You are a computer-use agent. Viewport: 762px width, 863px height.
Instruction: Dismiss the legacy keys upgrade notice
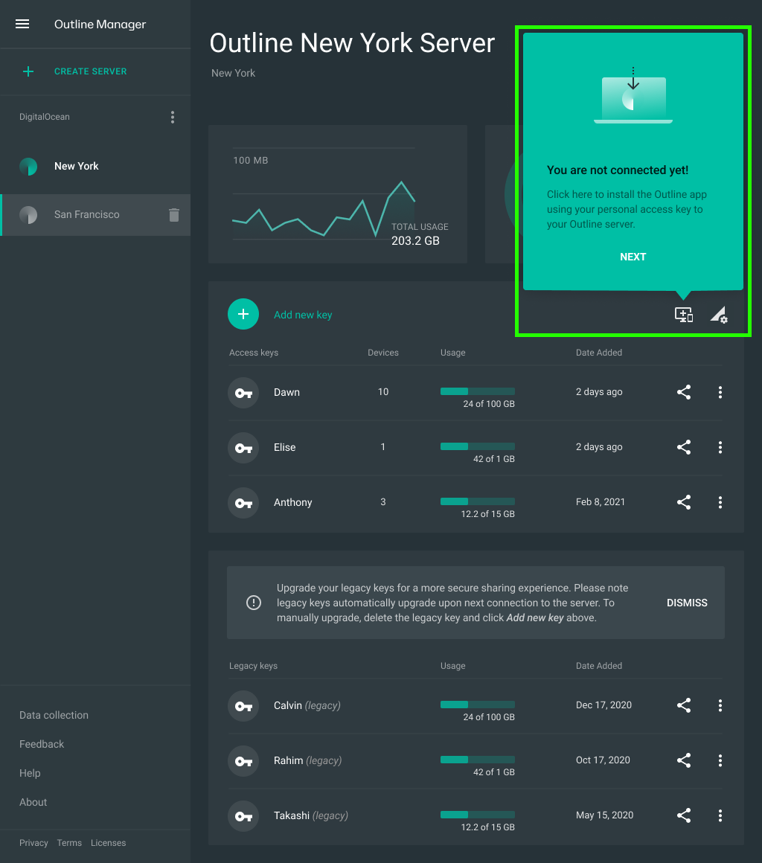(x=687, y=603)
